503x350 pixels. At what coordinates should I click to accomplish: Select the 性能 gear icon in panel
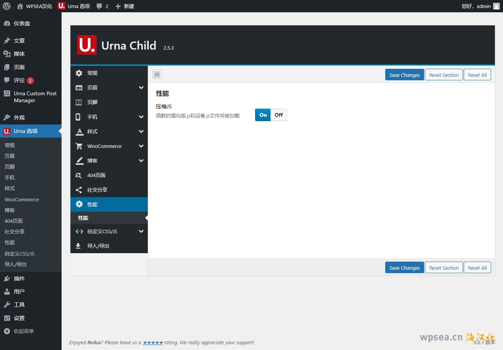click(79, 204)
